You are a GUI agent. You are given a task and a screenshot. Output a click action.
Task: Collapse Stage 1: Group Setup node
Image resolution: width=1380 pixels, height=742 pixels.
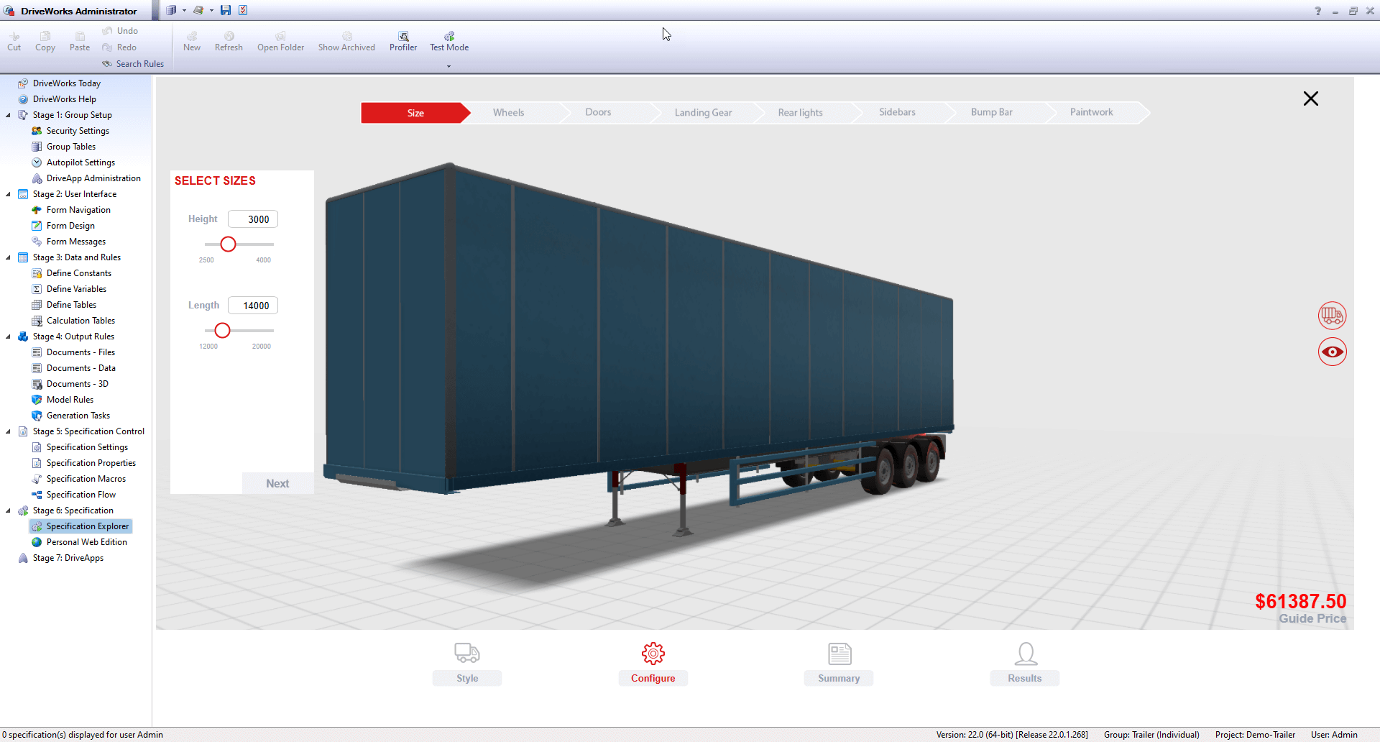[x=8, y=115]
